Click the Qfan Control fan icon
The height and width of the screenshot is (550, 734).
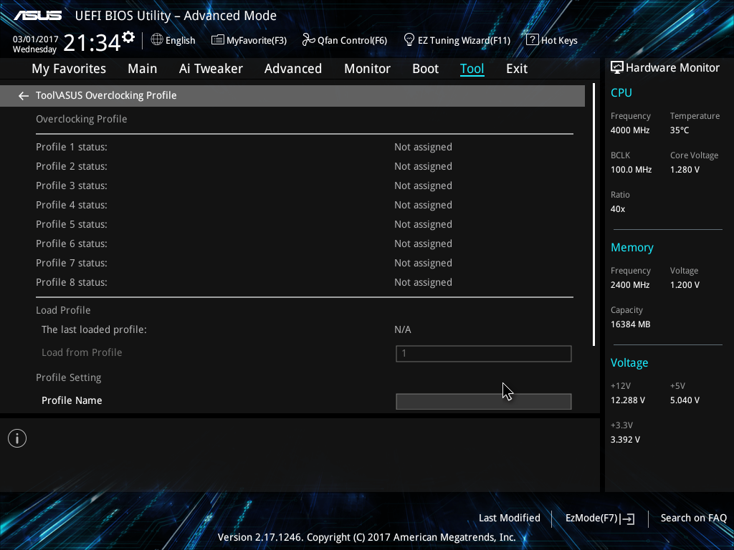(308, 40)
